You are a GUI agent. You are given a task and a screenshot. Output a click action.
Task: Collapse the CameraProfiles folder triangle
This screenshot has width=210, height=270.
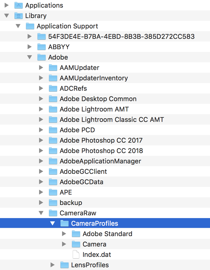52,224
